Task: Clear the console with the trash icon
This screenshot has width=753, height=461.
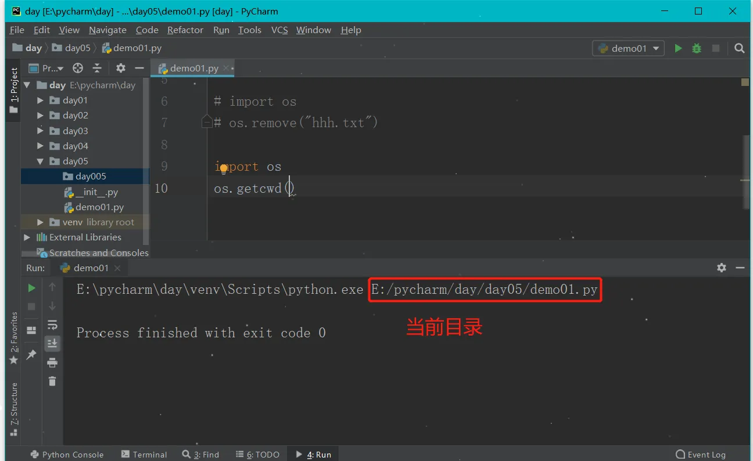Action: pyautogui.click(x=52, y=381)
